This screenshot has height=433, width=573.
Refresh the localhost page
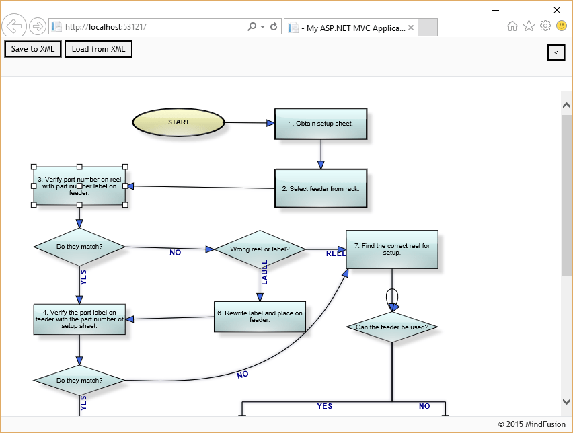(274, 26)
